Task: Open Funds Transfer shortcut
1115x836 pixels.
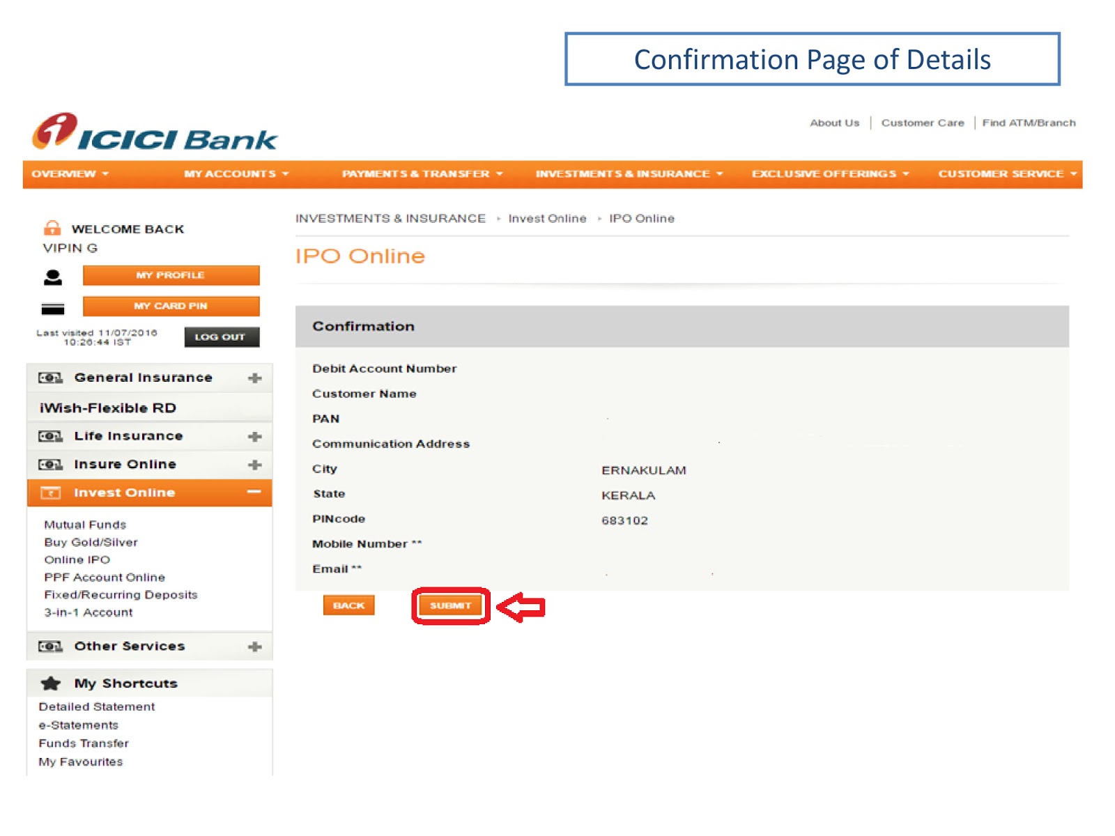Action: [84, 743]
